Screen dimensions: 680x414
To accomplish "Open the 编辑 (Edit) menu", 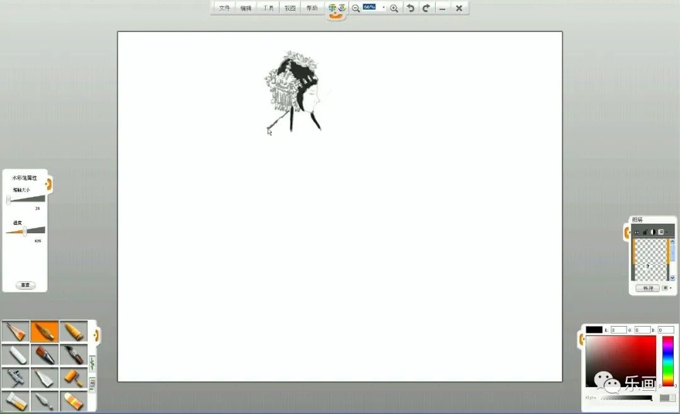I will pyautogui.click(x=246, y=8).
